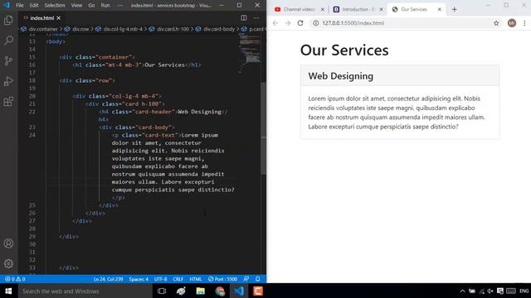
Task: Open the Run menu
Action: pyautogui.click(x=105, y=6)
